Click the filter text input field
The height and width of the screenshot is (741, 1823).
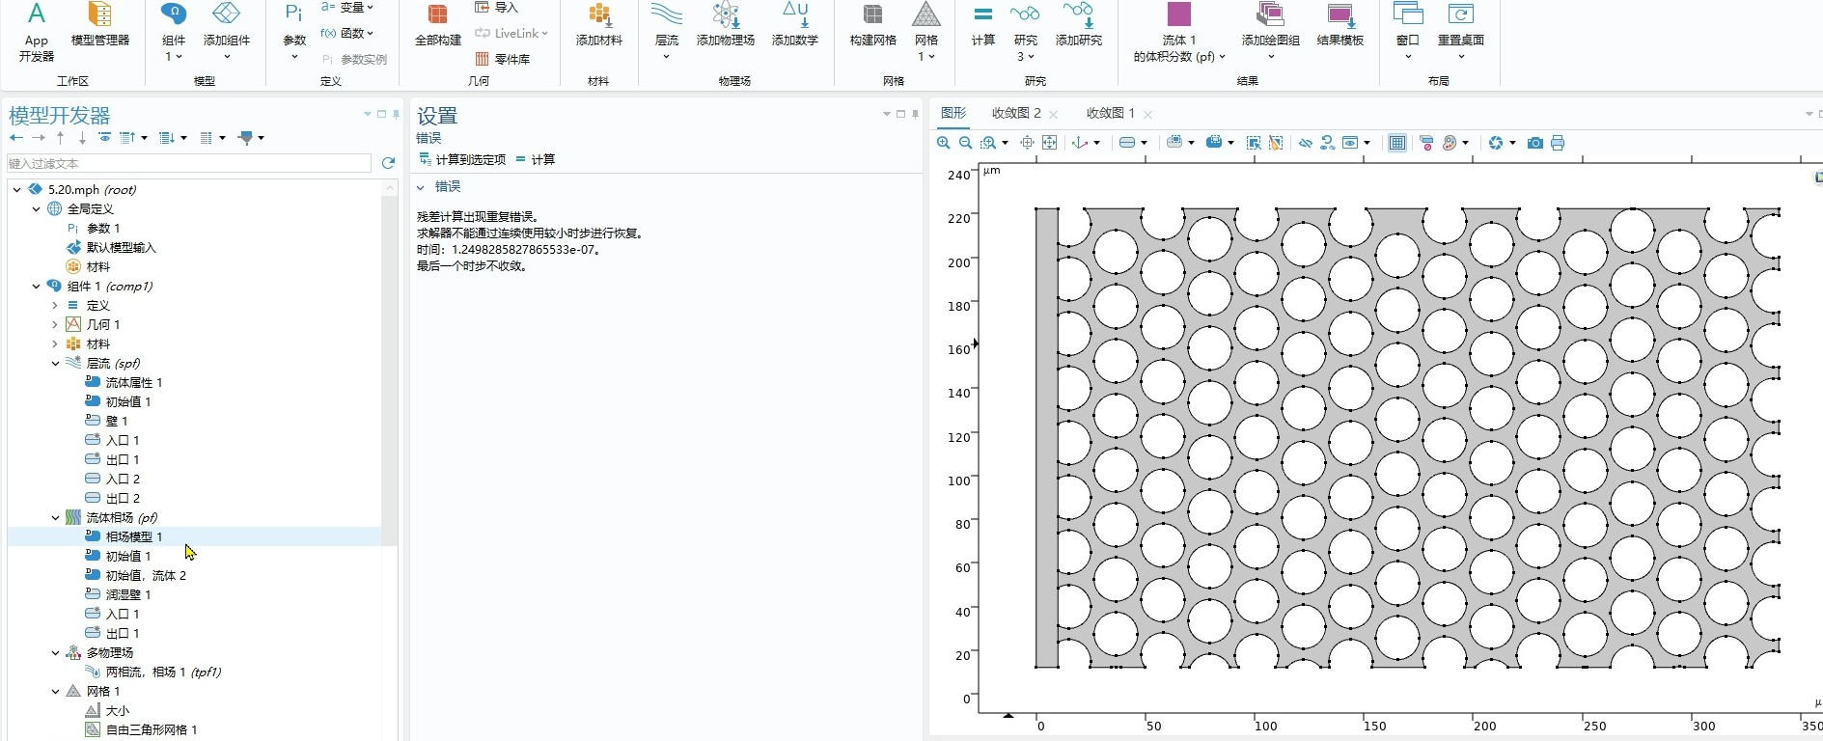point(188,164)
